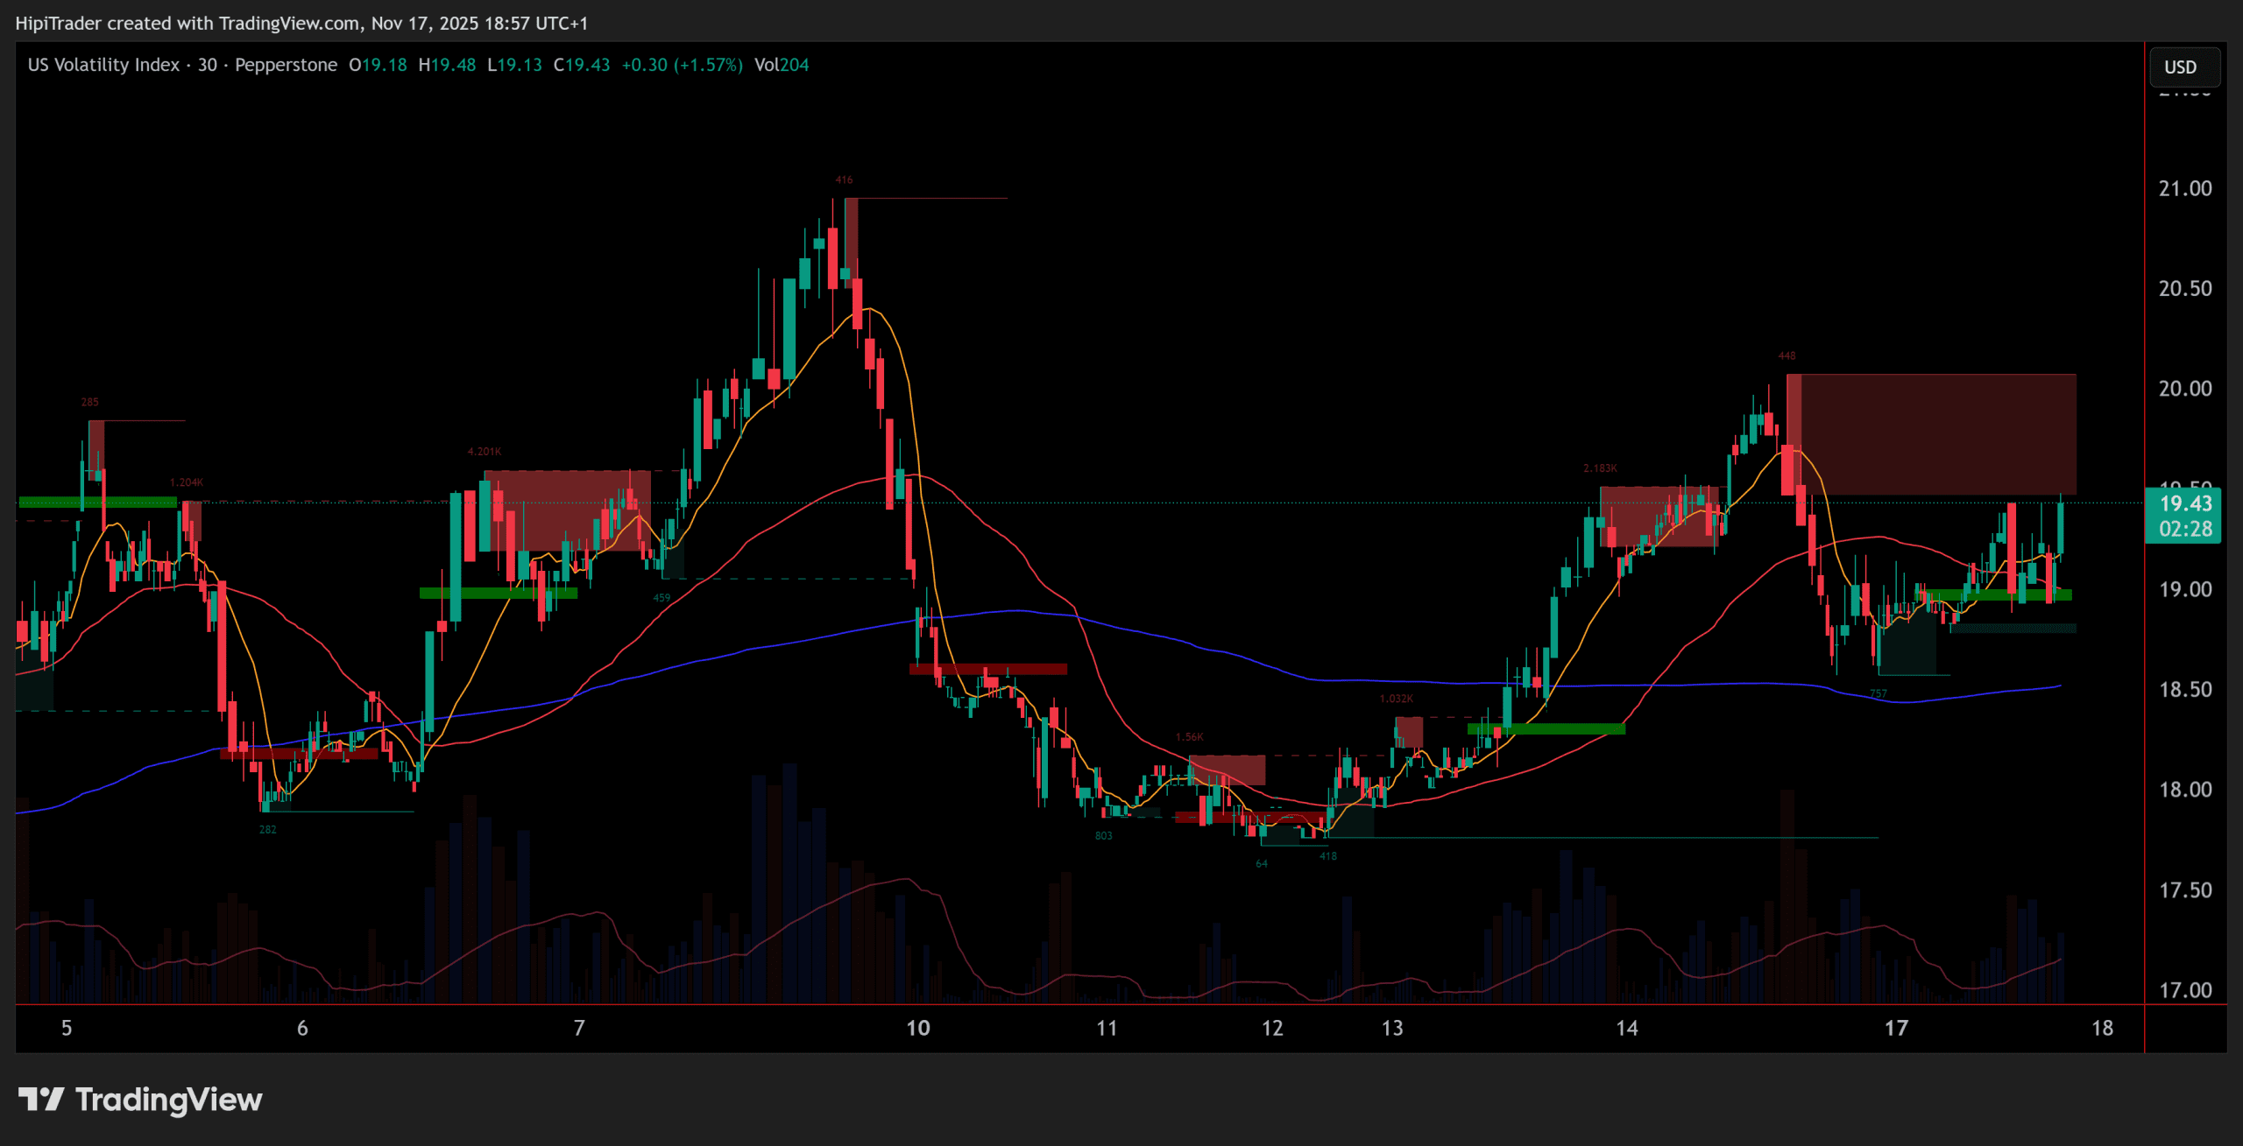This screenshot has width=2243, height=1146.
Task: Click the TradingView logo icon
Action: (40, 1099)
